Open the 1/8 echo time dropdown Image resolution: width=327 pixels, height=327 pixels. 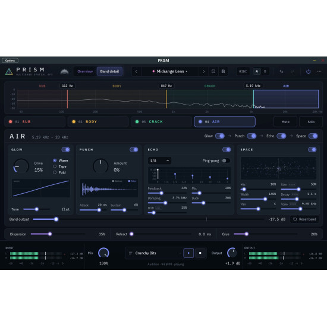click(159, 161)
